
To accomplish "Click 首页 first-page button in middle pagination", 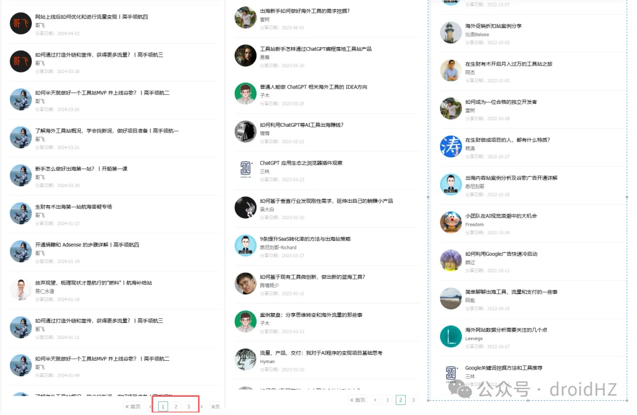I will click(x=357, y=400).
